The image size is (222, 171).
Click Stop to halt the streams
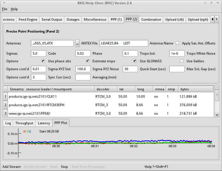click(64, 167)
